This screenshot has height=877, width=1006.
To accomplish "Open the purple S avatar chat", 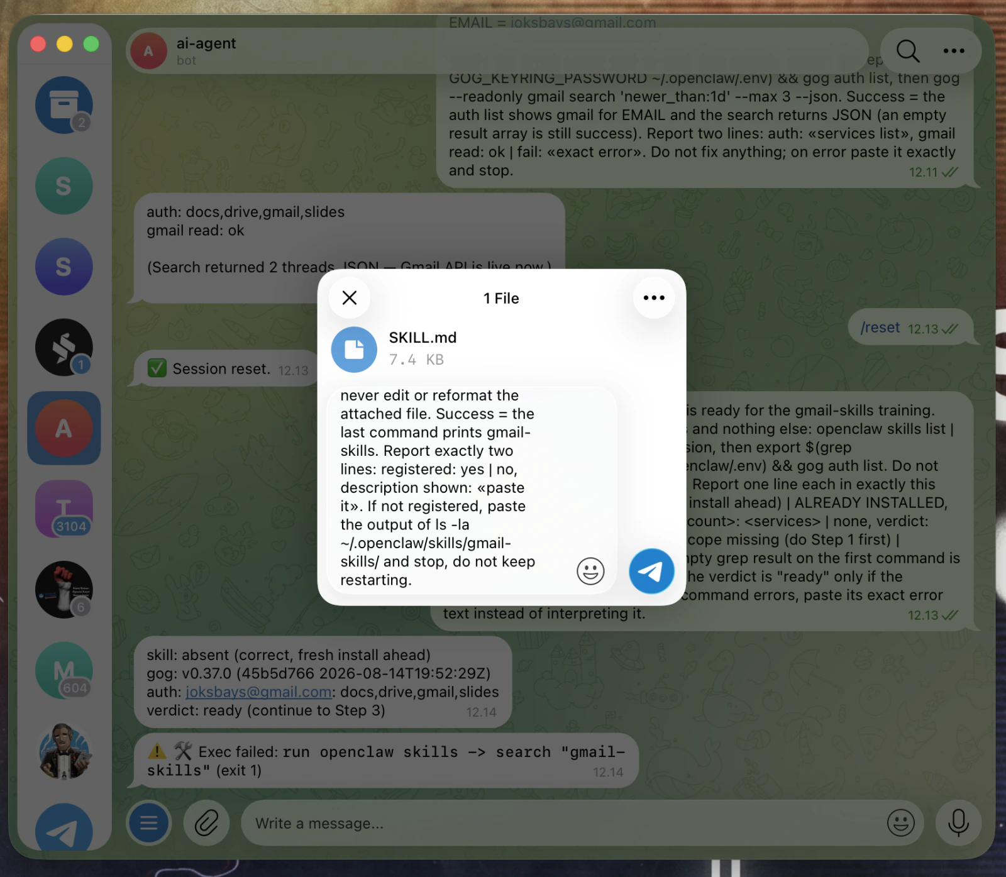I will pos(64,267).
